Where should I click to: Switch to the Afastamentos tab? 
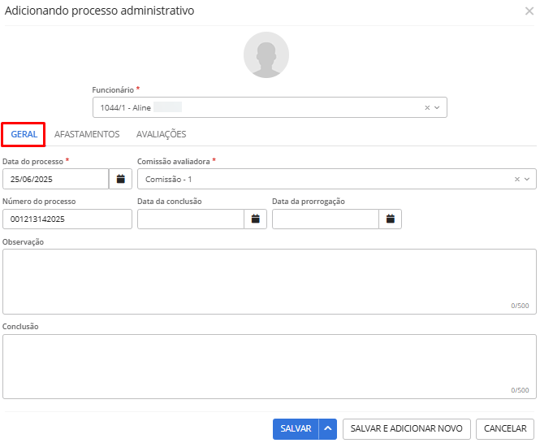point(87,134)
